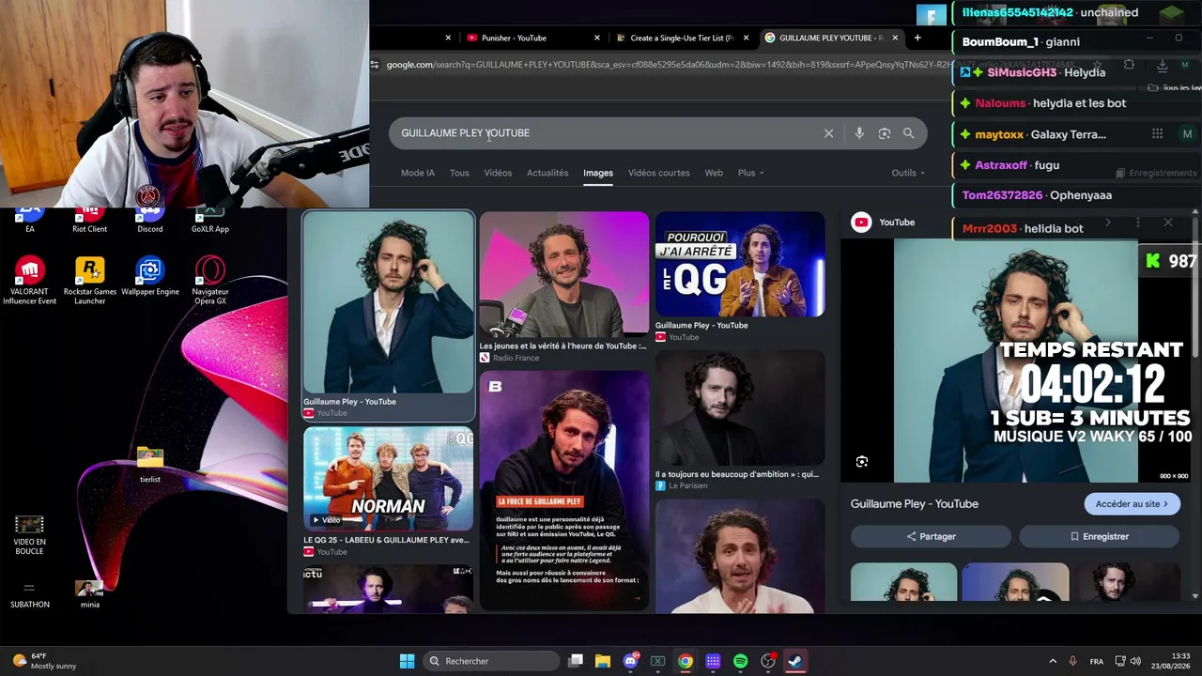This screenshot has width=1202, height=676.
Task: Expand the Plus dropdown menu
Action: tap(750, 173)
